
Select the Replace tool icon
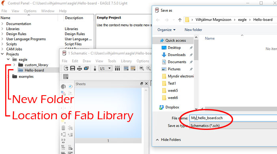click(x=70, y=135)
